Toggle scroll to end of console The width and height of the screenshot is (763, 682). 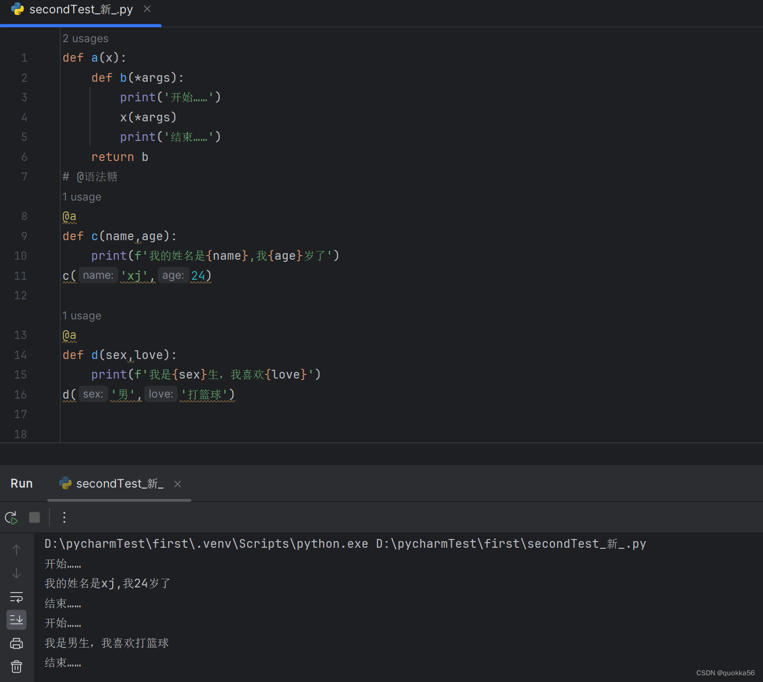point(16,620)
